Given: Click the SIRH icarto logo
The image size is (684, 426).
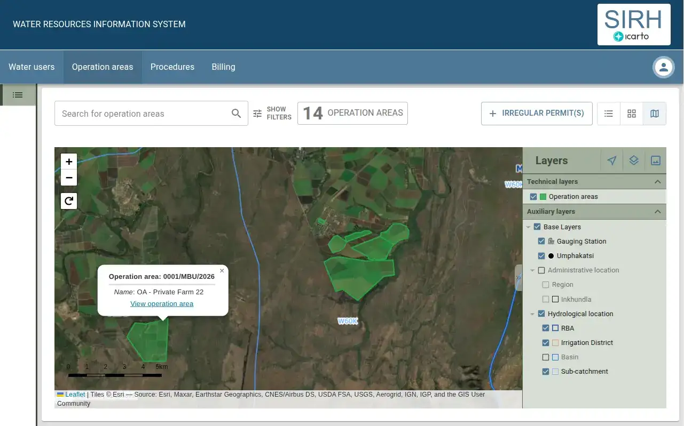Looking at the screenshot, I should (634, 25).
